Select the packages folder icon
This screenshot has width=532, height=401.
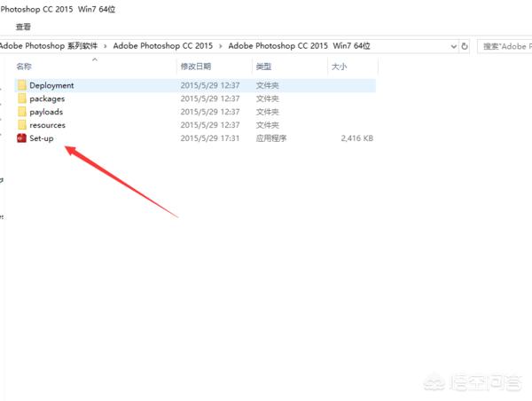21,98
